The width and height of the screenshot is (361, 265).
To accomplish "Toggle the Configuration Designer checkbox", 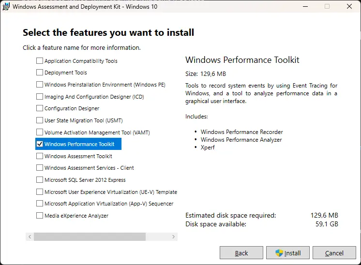I will (x=40, y=108).
